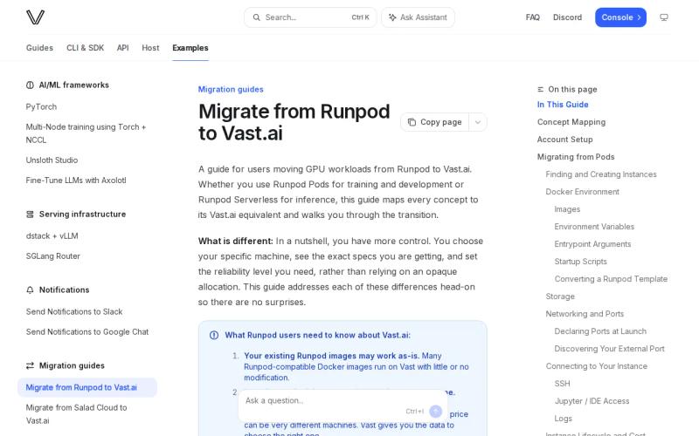This screenshot has height=436, width=699.
Task: Open the SGLang Router page
Action: click(53, 256)
